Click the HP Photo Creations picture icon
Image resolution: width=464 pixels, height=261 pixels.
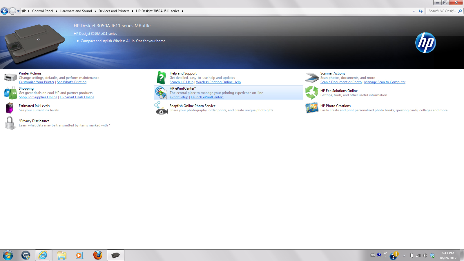click(312, 108)
